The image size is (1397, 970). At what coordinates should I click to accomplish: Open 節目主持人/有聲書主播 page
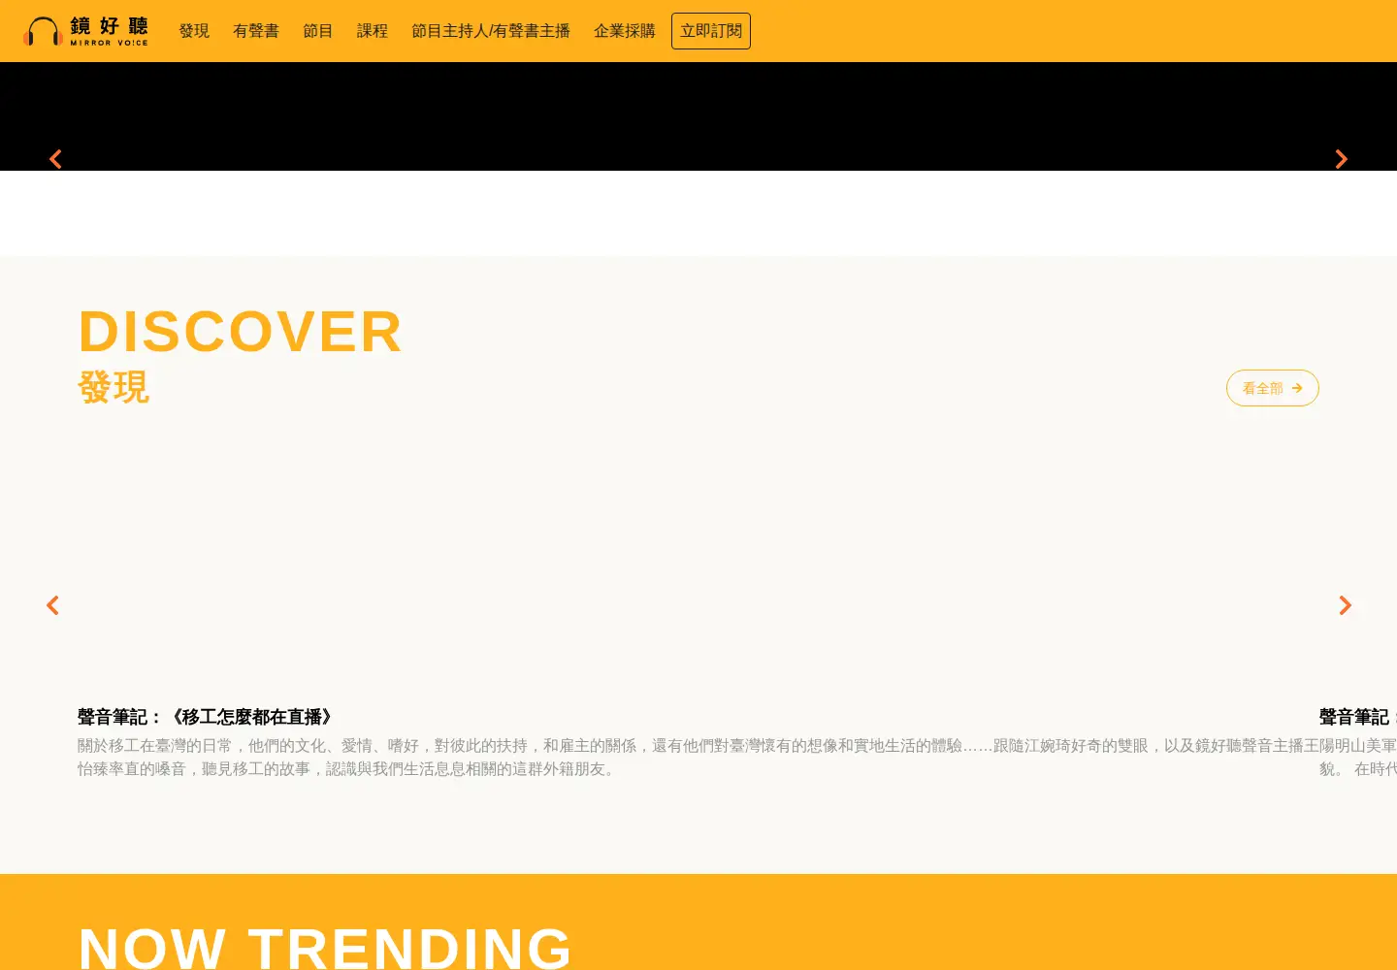491,31
